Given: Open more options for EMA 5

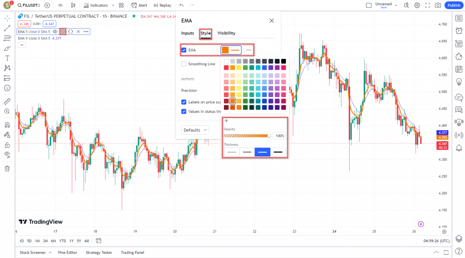Looking at the screenshot, I should click(86, 31).
